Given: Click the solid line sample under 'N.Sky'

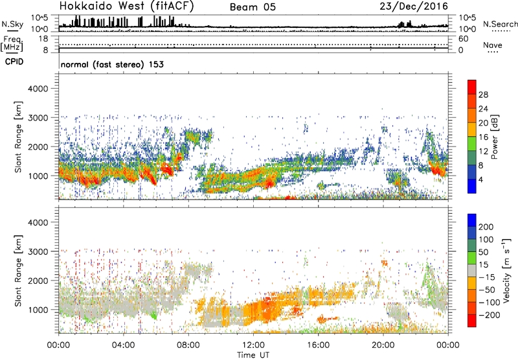Looking at the screenshot, I should tap(12, 30).
